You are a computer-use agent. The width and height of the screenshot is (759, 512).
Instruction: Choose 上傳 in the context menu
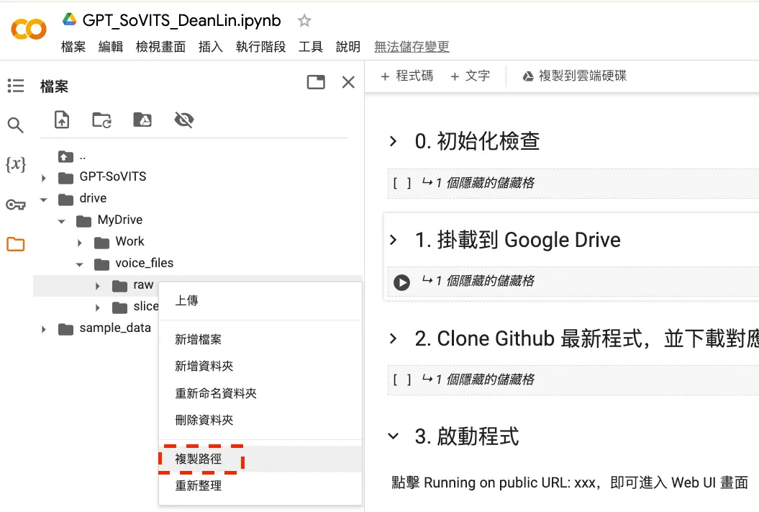point(260,301)
